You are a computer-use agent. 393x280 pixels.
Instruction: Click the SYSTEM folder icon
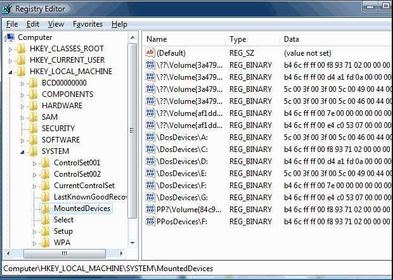34,151
